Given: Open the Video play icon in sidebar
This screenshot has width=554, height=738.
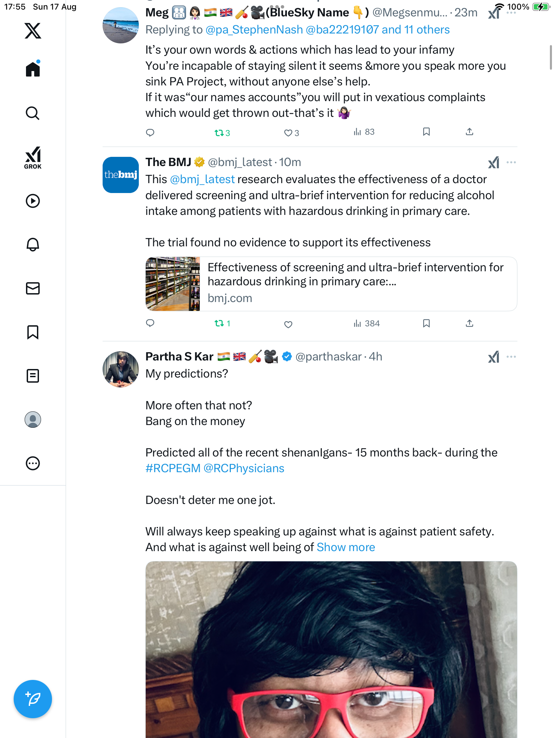Looking at the screenshot, I should pos(33,201).
